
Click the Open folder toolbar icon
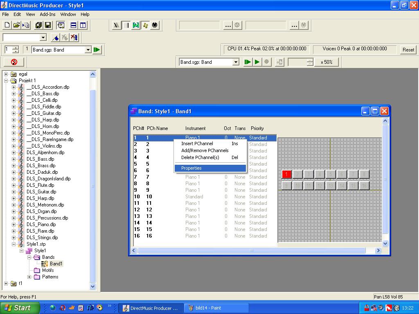(16, 25)
